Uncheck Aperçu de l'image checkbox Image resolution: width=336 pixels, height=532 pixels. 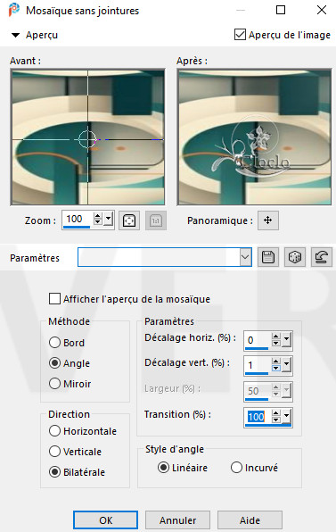(240, 35)
